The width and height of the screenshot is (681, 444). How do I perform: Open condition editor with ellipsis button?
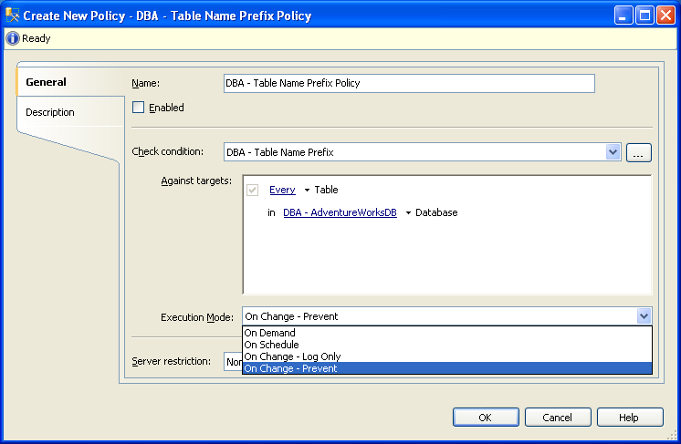click(639, 152)
